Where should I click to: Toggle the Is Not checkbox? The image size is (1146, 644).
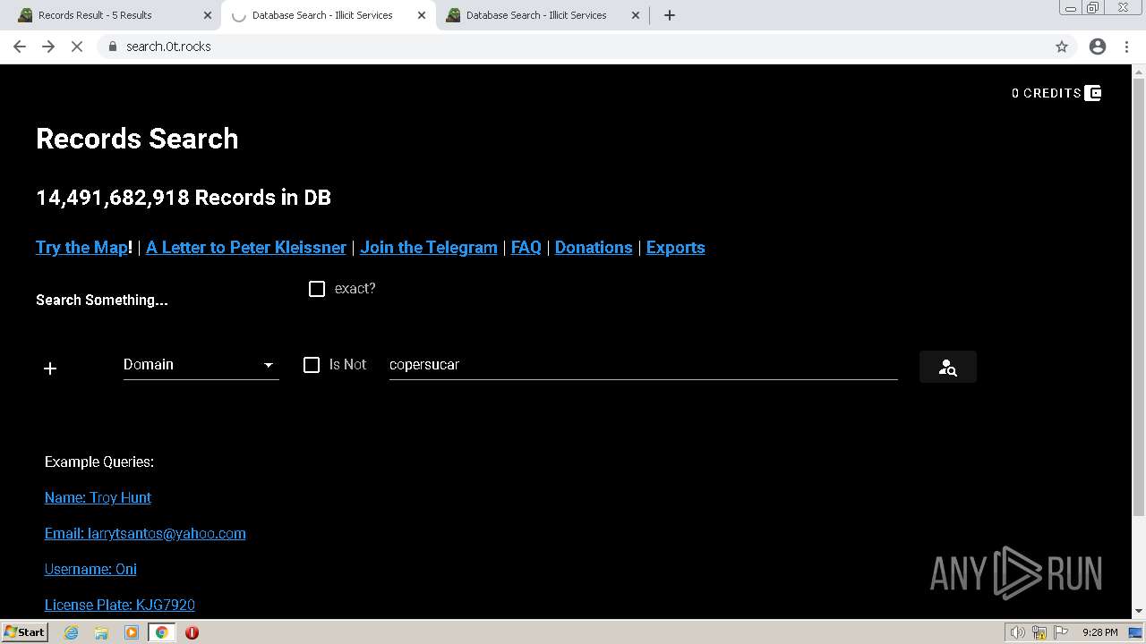point(312,365)
